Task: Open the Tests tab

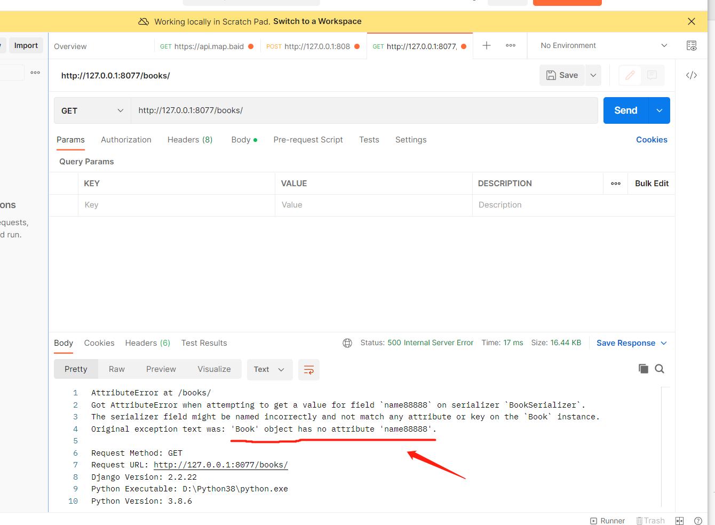Action: point(369,140)
